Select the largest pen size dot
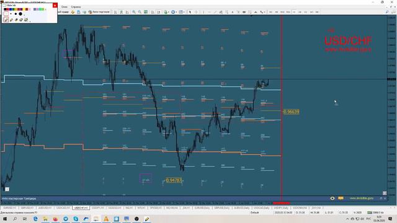Viewport: 397px width, 223px height. 20,14
